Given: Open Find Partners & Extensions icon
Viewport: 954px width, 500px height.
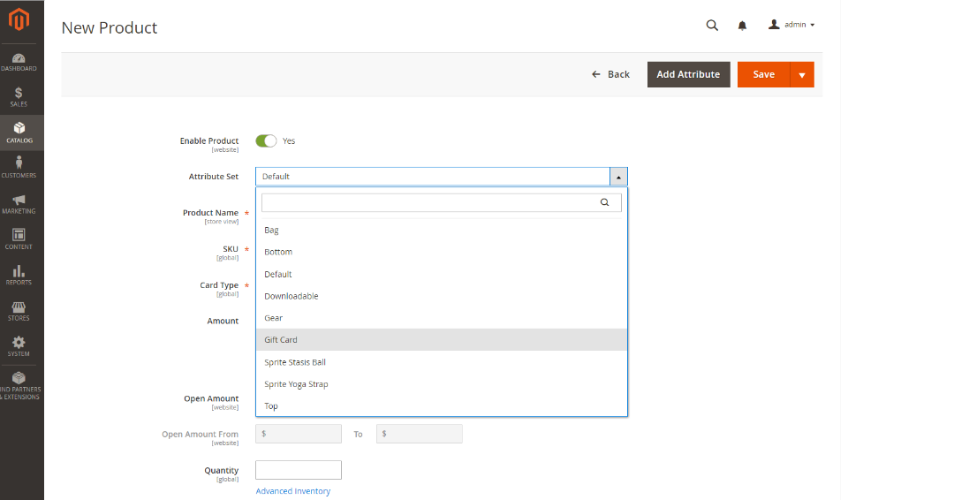Looking at the screenshot, I should [x=19, y=386].
